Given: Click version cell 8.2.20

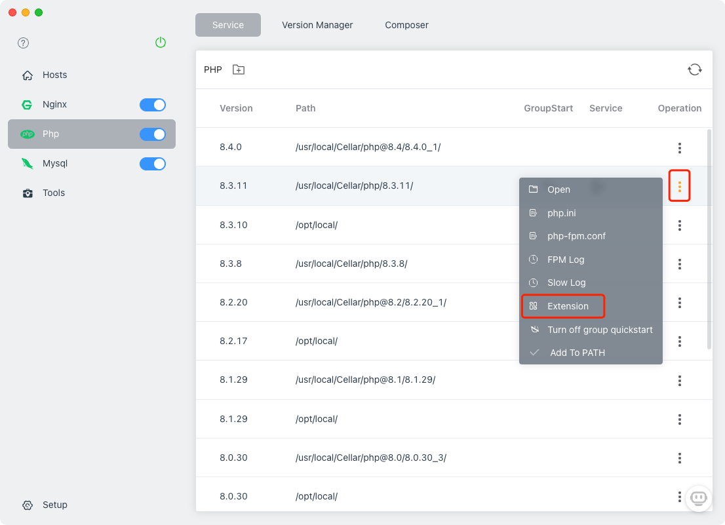Looking at the screenshot, I should (x=233, y=302).
